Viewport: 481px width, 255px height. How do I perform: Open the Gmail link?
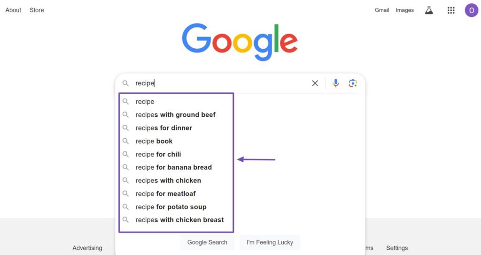click(382, 10)
